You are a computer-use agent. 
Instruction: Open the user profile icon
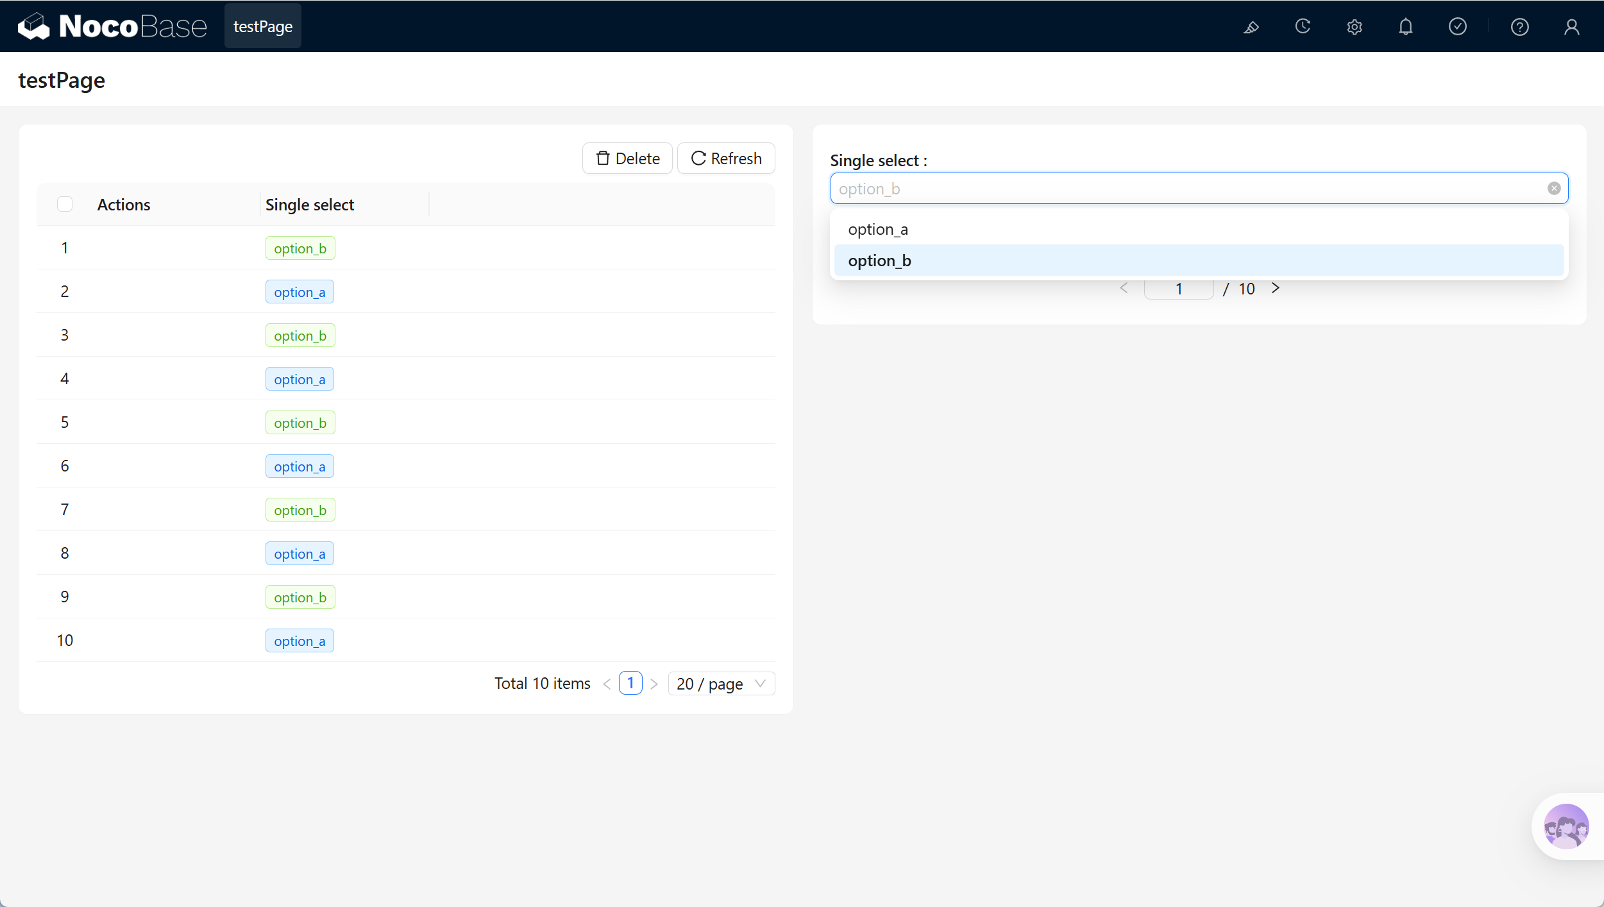pyautogui.click(x=1572, y=27)
